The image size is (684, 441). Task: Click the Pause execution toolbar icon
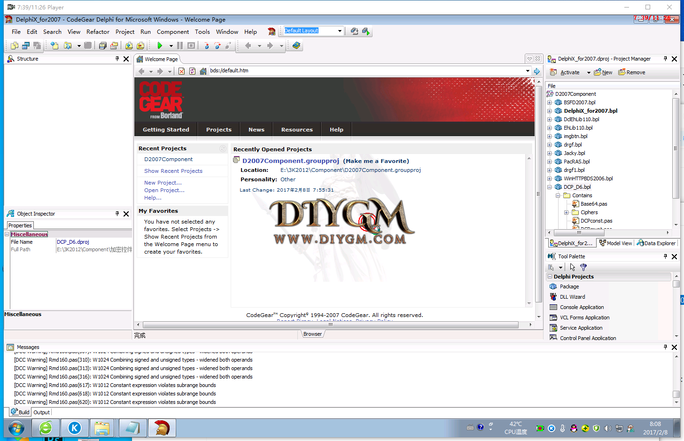pyautogui.click(x=180, y=46)
